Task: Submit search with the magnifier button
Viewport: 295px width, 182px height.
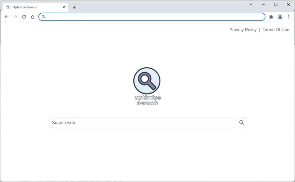Action: coord(242,123)
